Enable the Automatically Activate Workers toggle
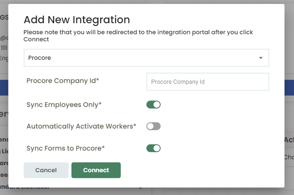294x195 pixels. [154, 126]
